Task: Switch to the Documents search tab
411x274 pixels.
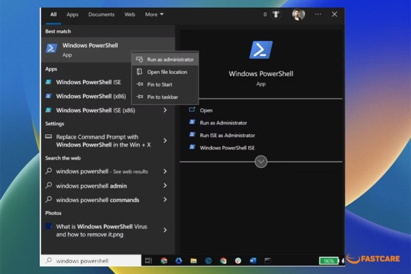Action: (x=101, y=14)
